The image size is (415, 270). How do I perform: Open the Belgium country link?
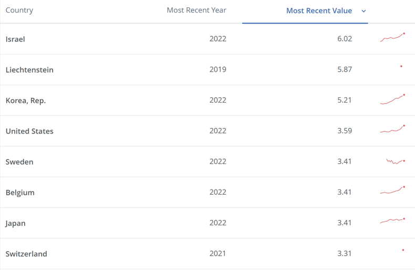pos(20,192)
